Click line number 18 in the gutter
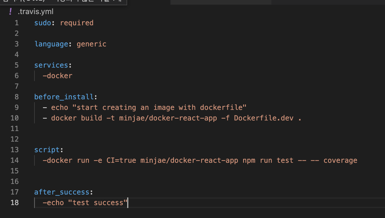385x218 pixels. (x=14, y=203)
